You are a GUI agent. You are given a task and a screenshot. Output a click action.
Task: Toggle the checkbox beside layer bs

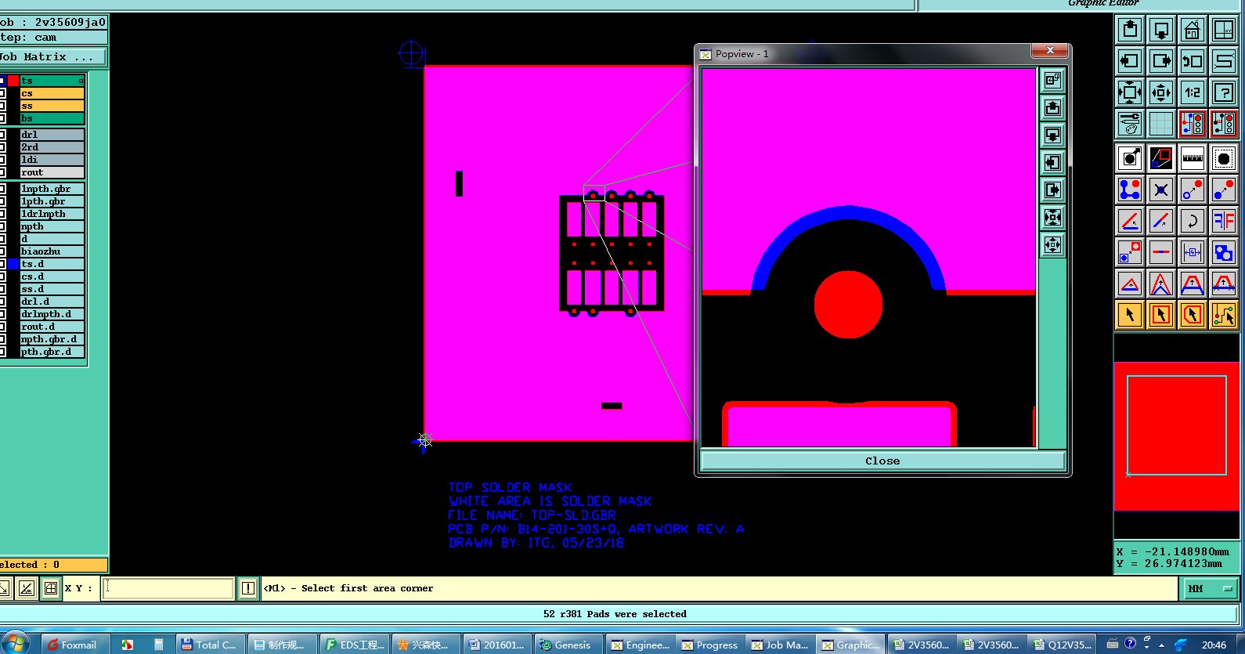[2, 118]
